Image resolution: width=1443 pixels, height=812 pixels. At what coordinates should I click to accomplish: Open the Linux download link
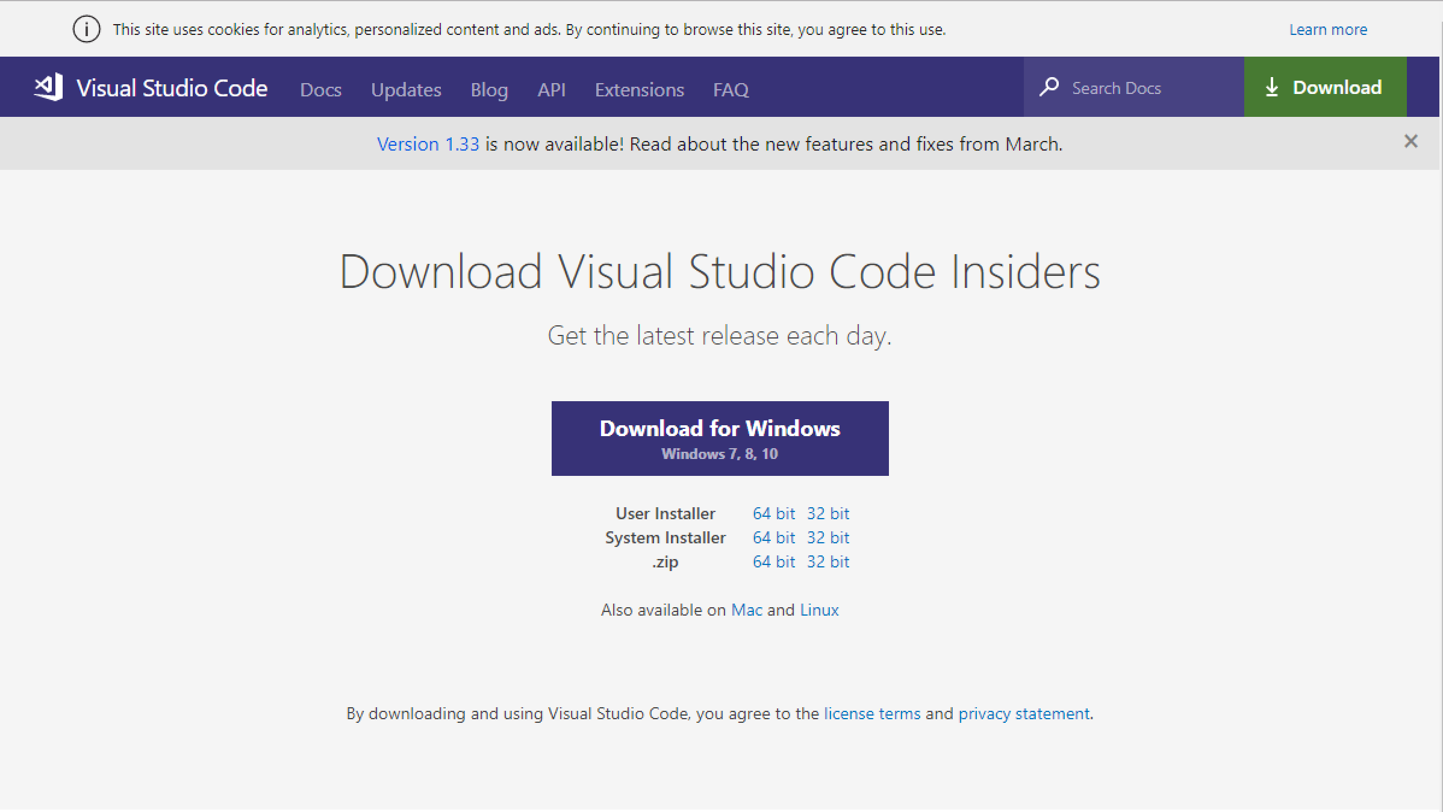819,610
